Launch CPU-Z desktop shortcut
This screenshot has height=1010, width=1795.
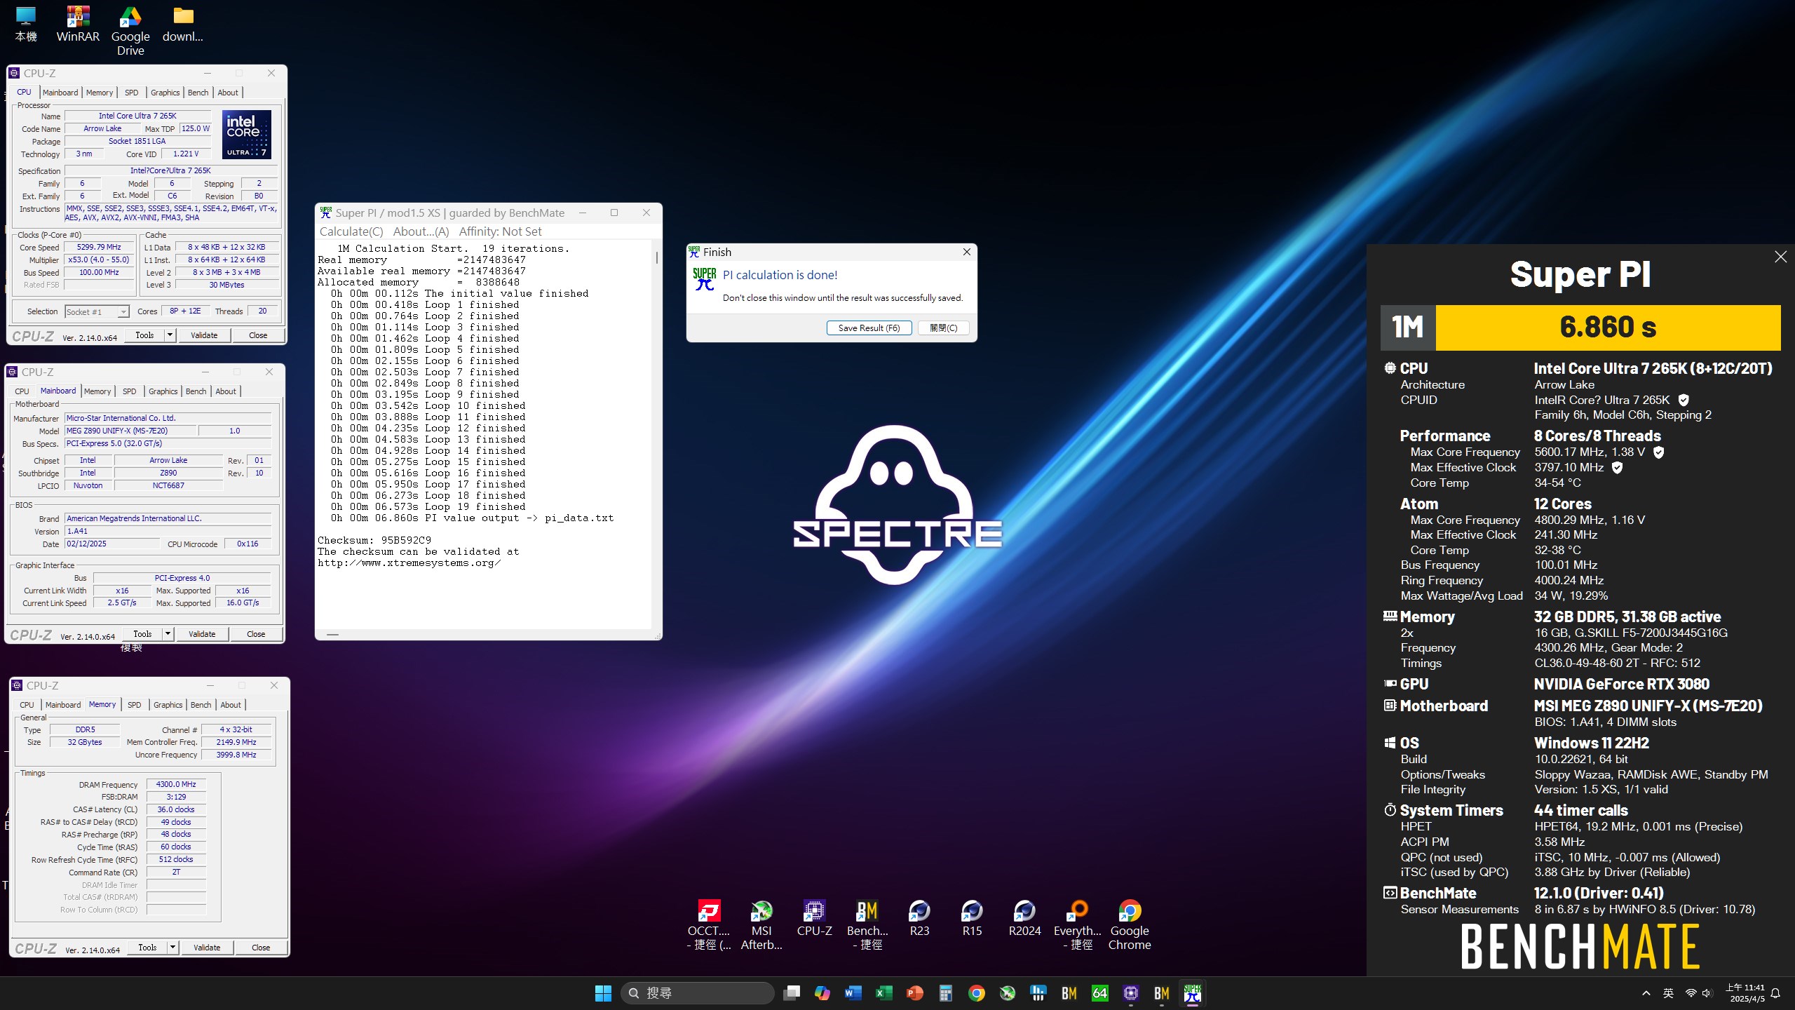tap(814, 918)
